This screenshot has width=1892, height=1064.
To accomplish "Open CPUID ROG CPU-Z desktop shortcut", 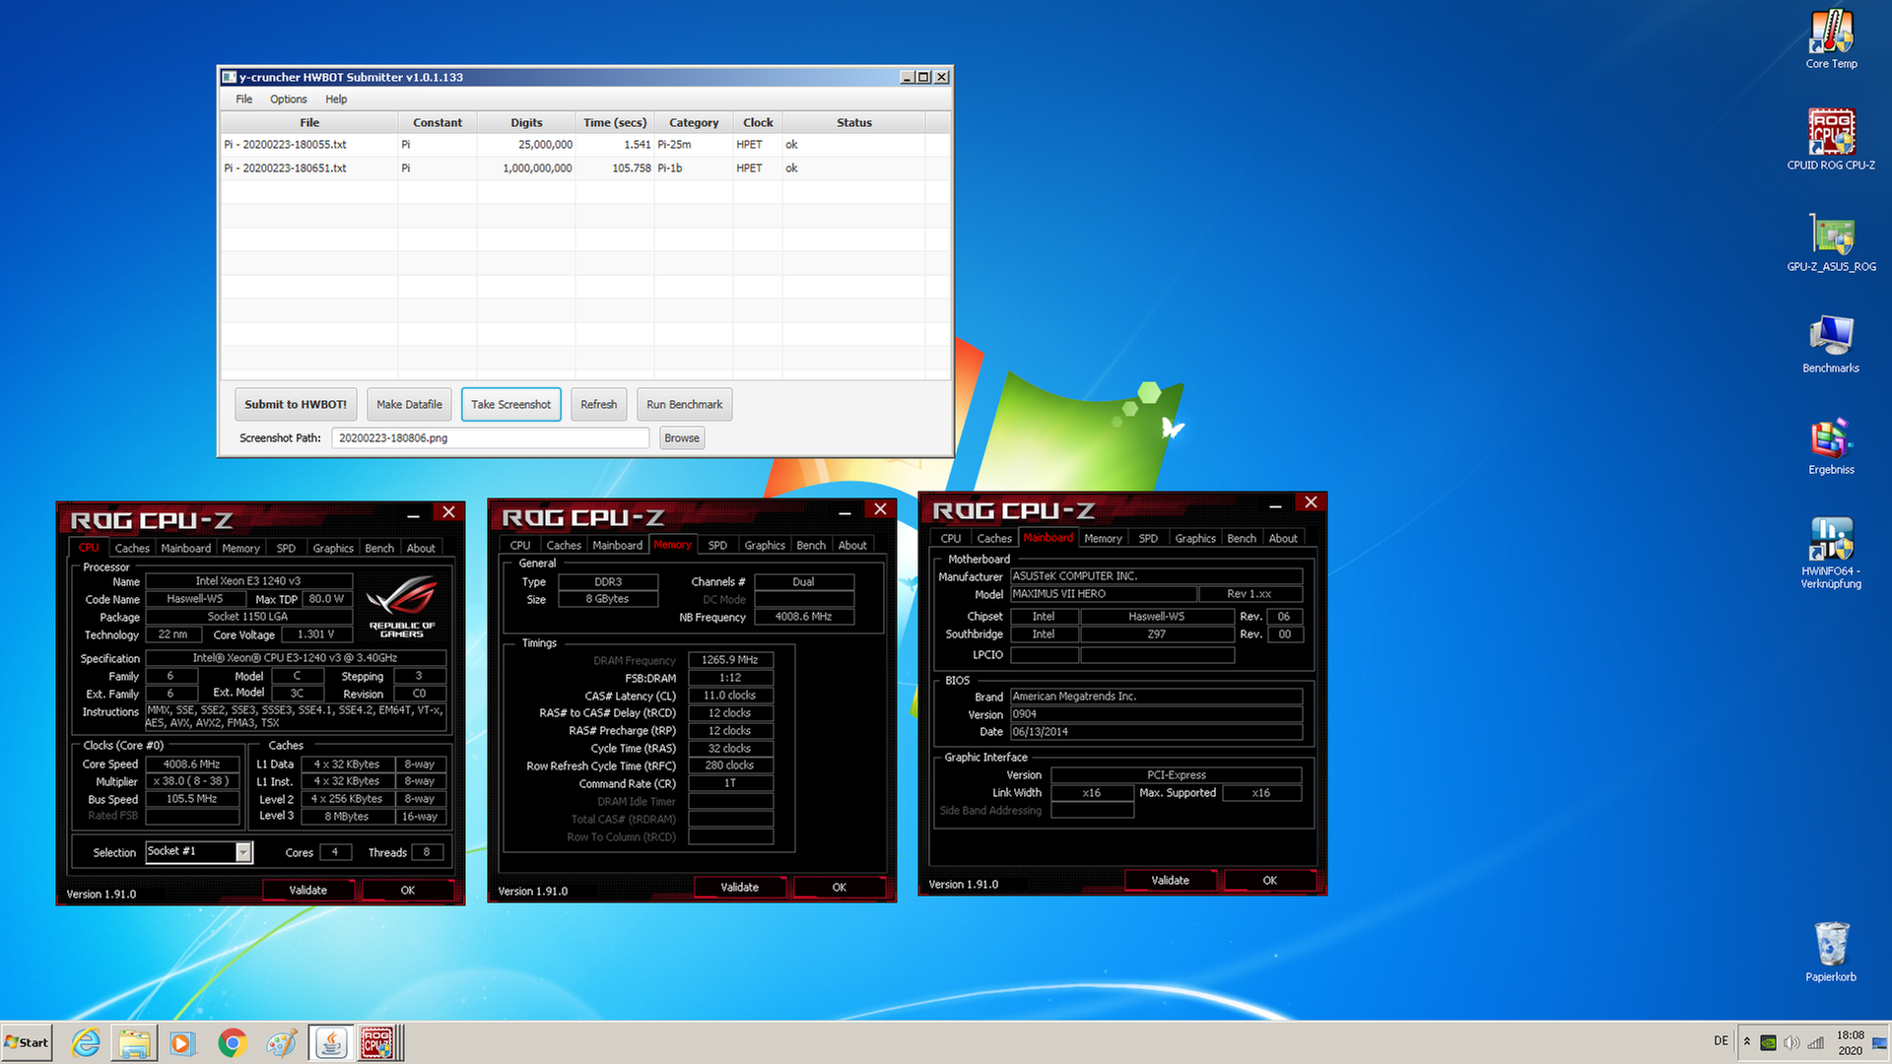I will pyautogui.click(x=1831, y=139).
